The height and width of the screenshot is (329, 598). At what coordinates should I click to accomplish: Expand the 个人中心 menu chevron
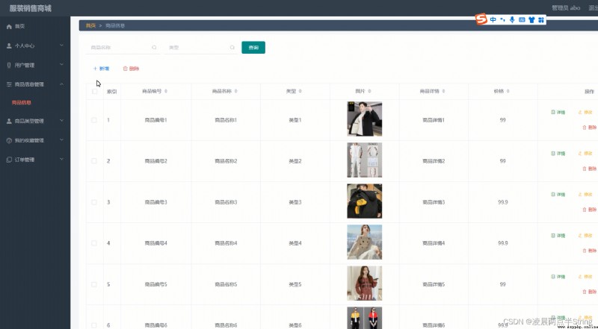point(62,46)
